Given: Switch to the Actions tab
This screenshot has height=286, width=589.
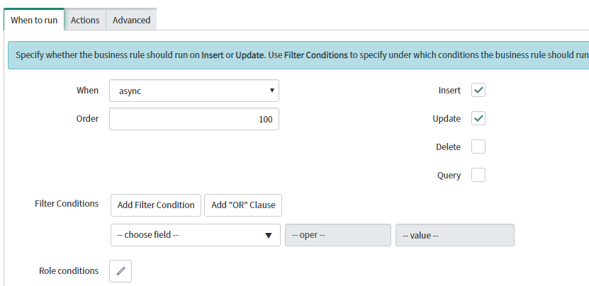Looking at the screenshot, I should tap(85, 21).
